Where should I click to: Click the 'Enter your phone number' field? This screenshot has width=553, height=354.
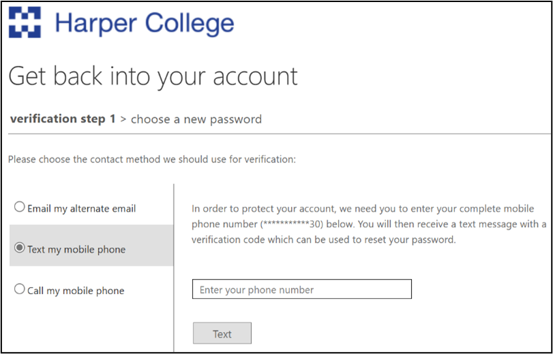click(x=302, y=290)
